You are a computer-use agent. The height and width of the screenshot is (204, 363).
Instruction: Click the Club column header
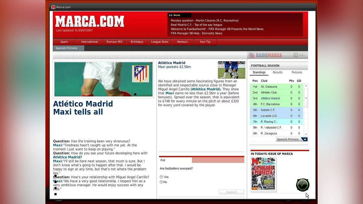(264, 81)
